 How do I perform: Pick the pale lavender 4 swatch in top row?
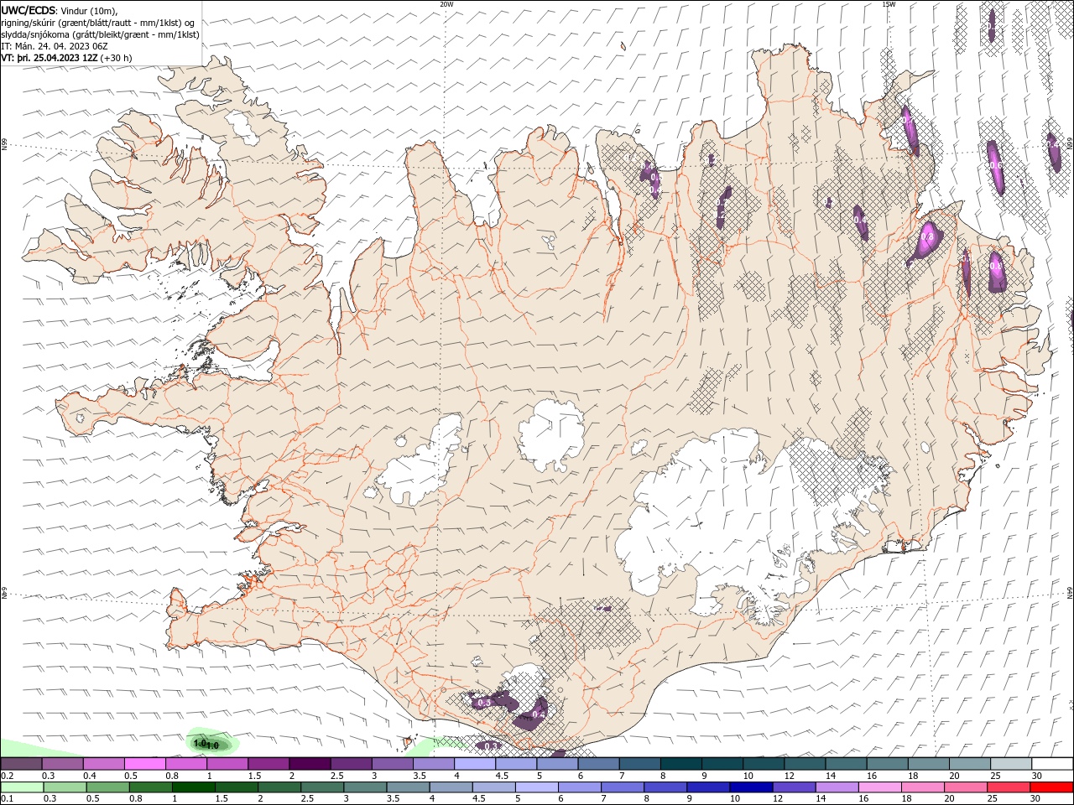coord(474,764)
